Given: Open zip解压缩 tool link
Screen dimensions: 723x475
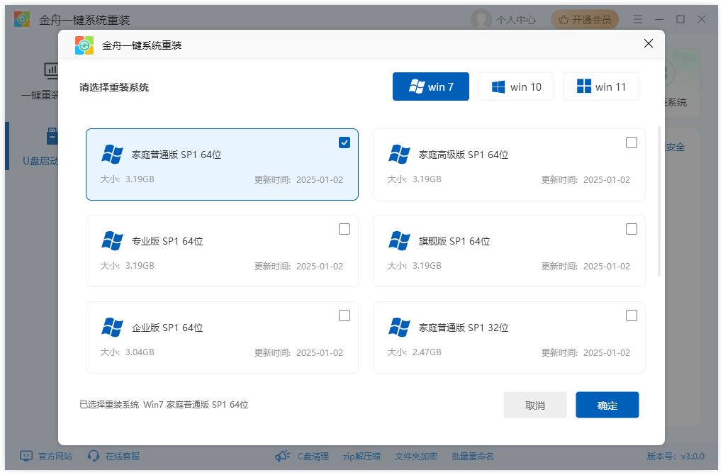Looking at the screenshot, I should [362, 456].
